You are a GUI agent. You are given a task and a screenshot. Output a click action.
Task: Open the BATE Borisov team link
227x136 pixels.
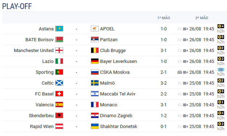click(x=40, y=40)
